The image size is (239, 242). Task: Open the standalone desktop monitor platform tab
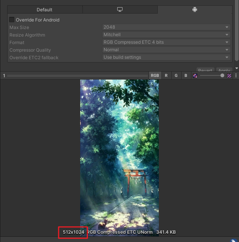click(120, 9)
